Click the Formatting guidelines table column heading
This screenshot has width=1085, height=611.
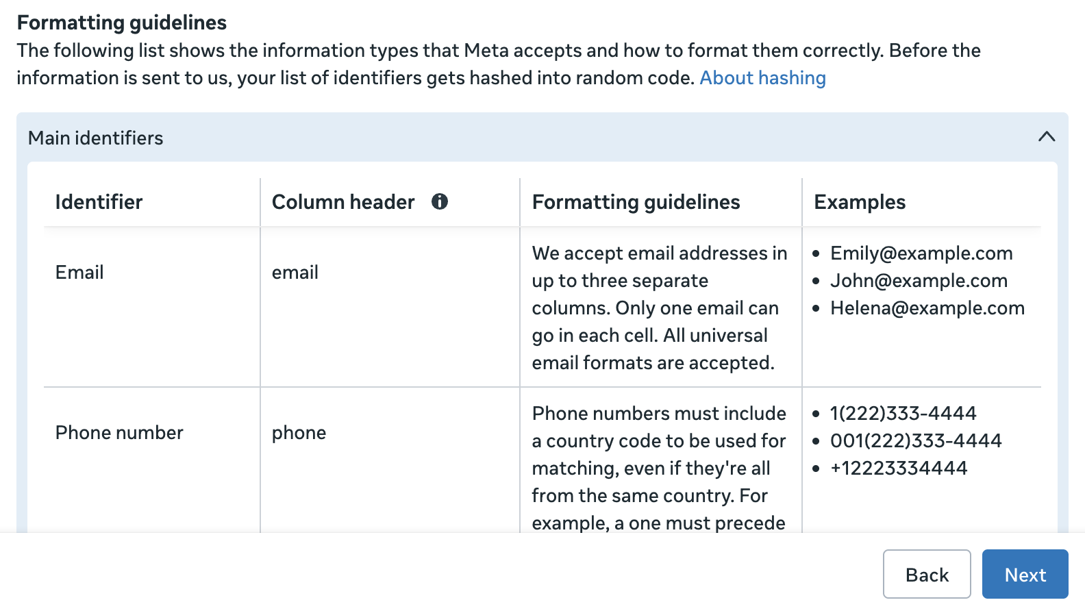636,202
